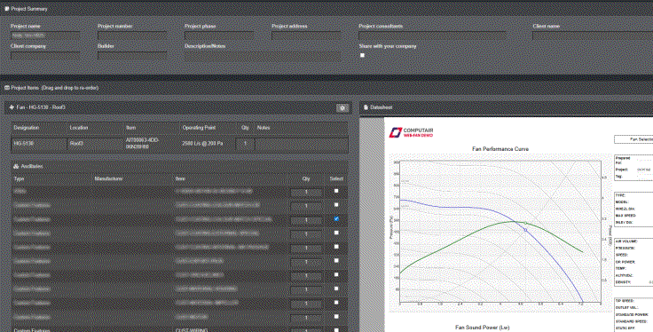Click the Client company input field
The image size is (653, 332).
tap(45, 56)
